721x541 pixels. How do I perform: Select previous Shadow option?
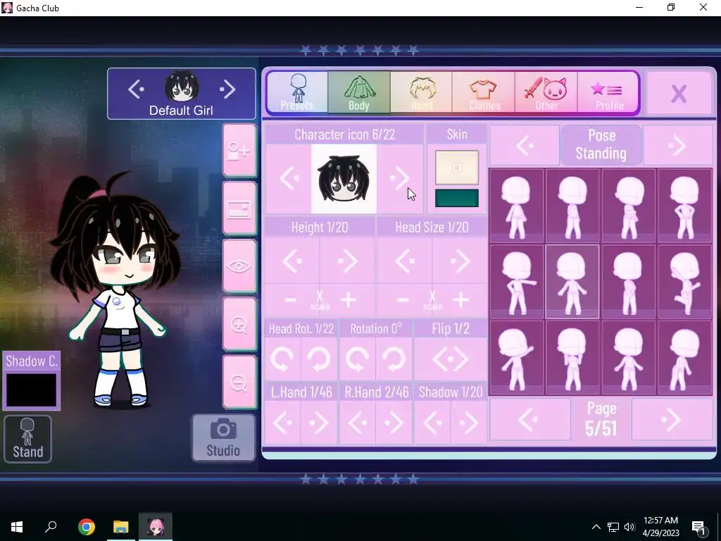pos(433,423)
